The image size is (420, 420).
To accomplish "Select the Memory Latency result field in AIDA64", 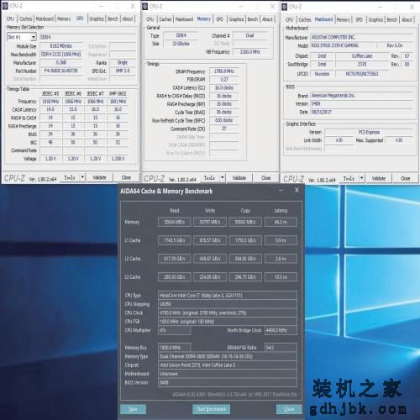I will [x=281, y=222].
